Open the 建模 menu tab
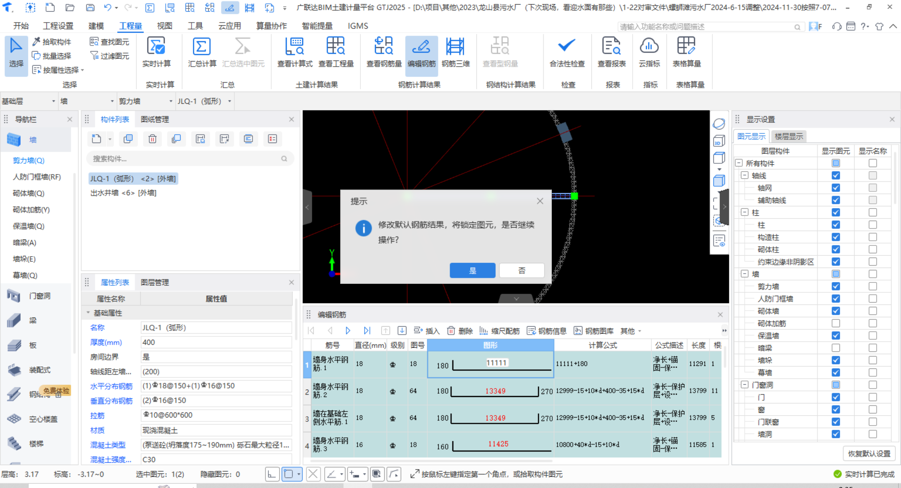The image size is (901, 488). (x=96, y=26)
